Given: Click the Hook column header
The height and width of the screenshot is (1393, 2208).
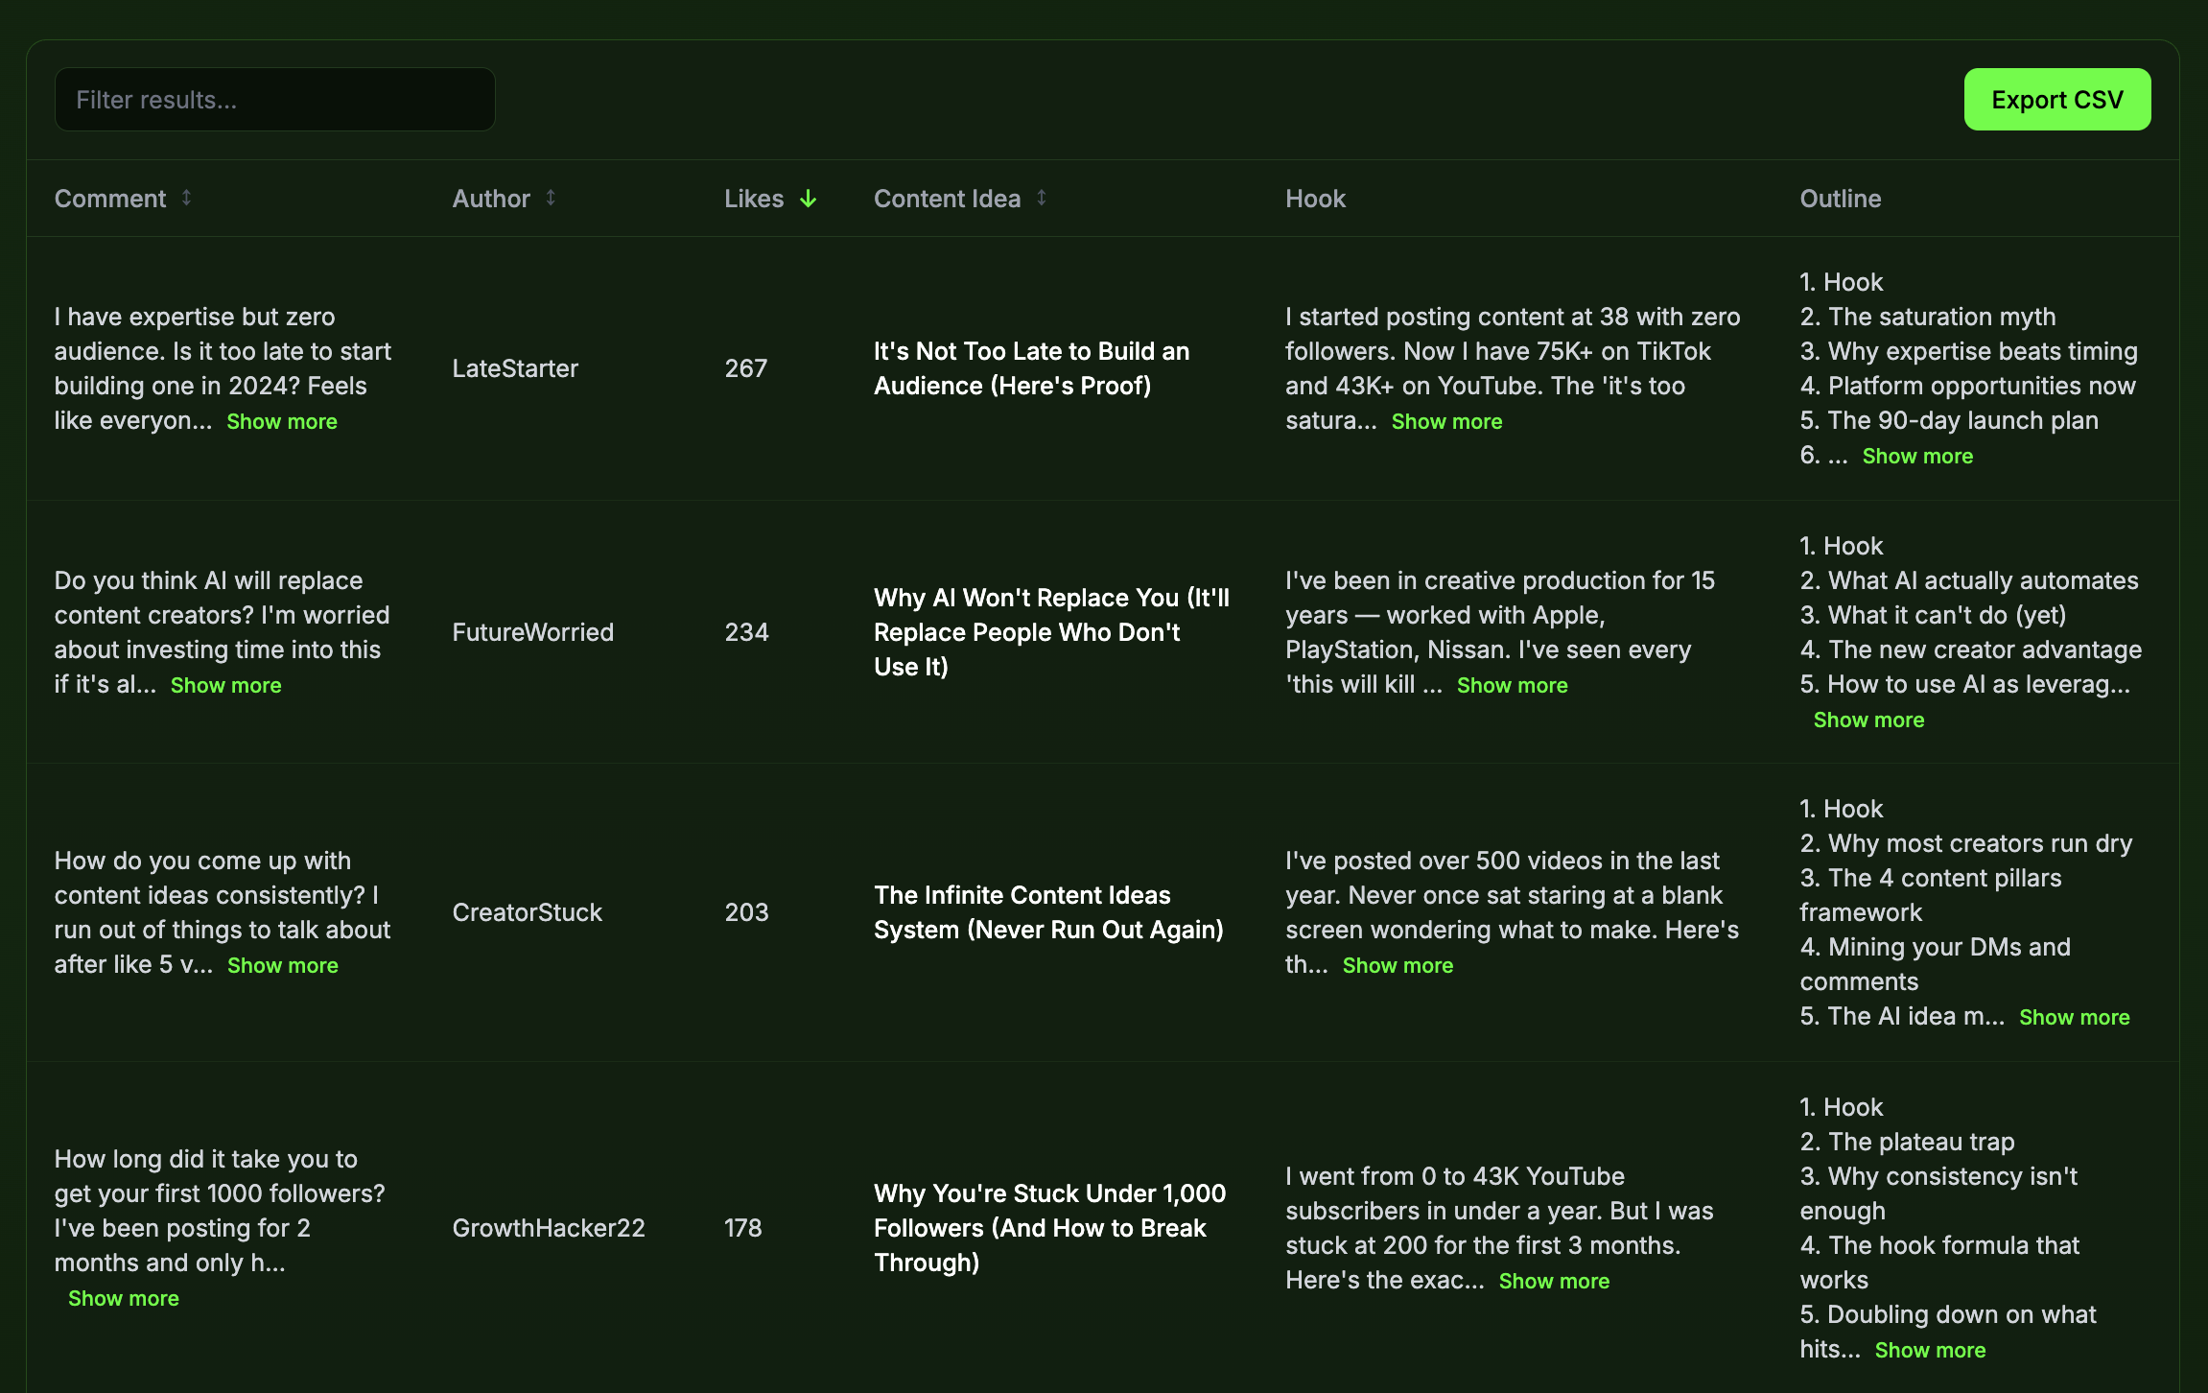Looking at the screenshot, I should point(1315,199).
